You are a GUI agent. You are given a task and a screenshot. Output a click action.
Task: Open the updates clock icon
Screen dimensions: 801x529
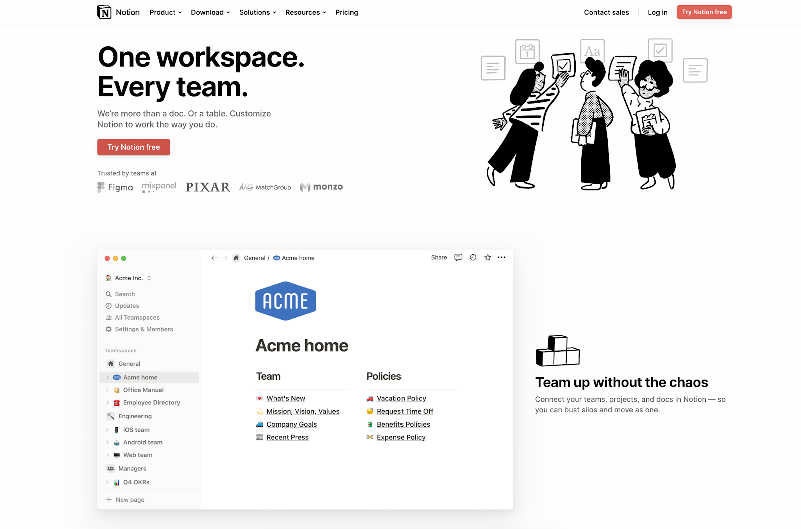tap(473, 258)
